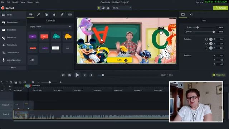Click the Scale percentage field

[220, 27]
